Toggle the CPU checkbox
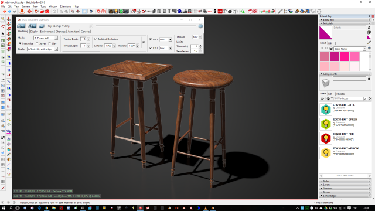375x211 pixels. pos(151,48)
